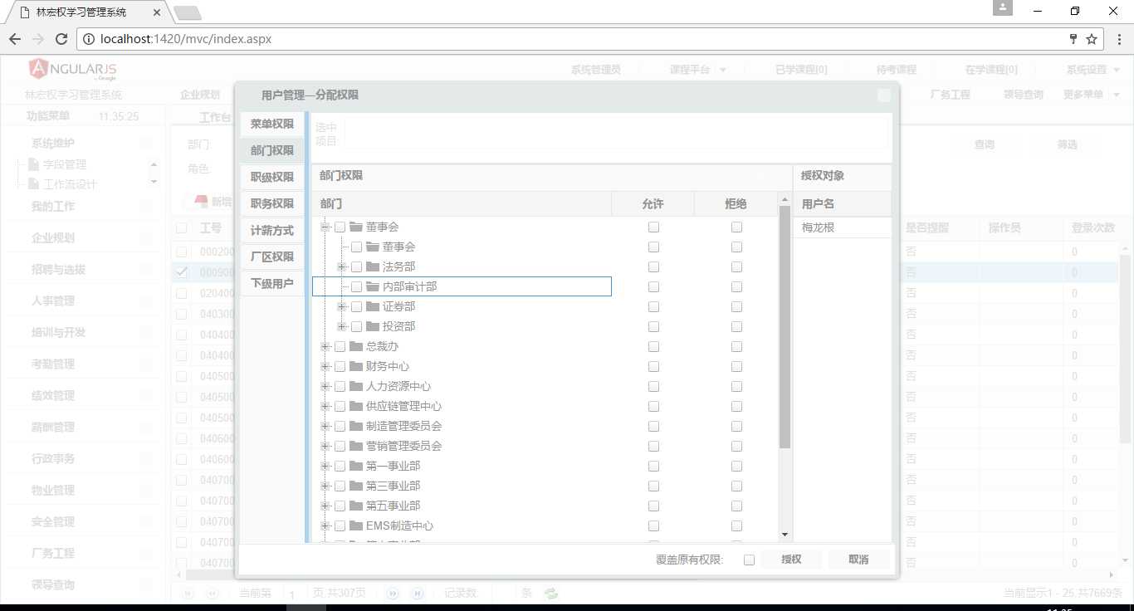Switch to the 计薪方式 tab
This screenshot has height=611, width=1134.
coord(272,230)
